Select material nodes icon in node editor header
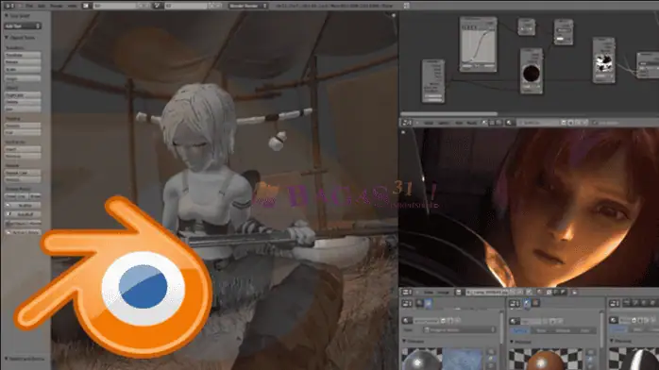 (484, 123)
